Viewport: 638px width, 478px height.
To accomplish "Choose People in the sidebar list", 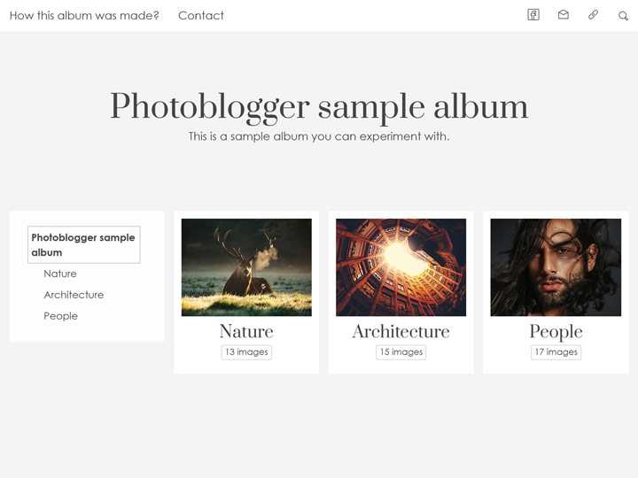I will (x=60, y=316).
